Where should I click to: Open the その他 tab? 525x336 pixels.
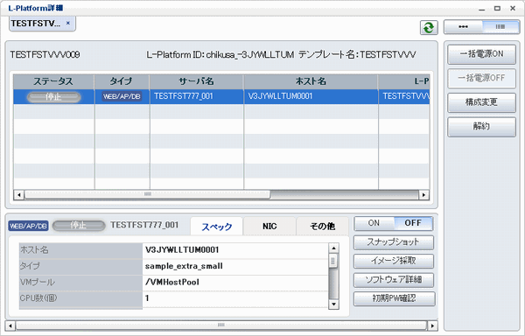322,227
